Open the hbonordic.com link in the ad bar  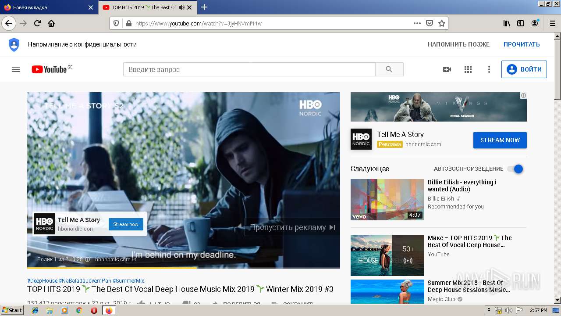point(116,259)
